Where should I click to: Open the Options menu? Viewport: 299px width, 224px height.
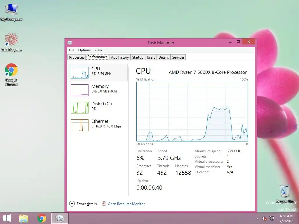pos(84,50)
